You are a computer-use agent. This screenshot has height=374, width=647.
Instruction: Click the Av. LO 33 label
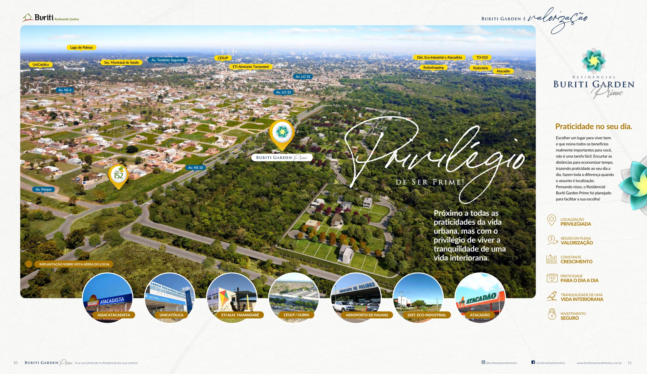(284, 92)
